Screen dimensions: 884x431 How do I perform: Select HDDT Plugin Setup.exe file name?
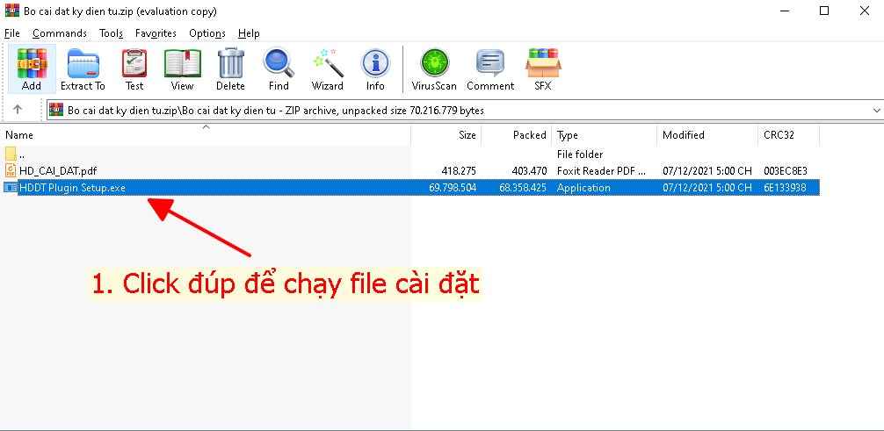(72, 188)
